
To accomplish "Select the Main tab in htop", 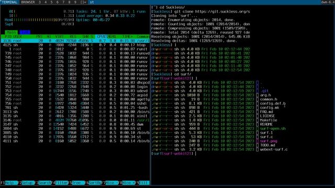I will coord(11,32).
